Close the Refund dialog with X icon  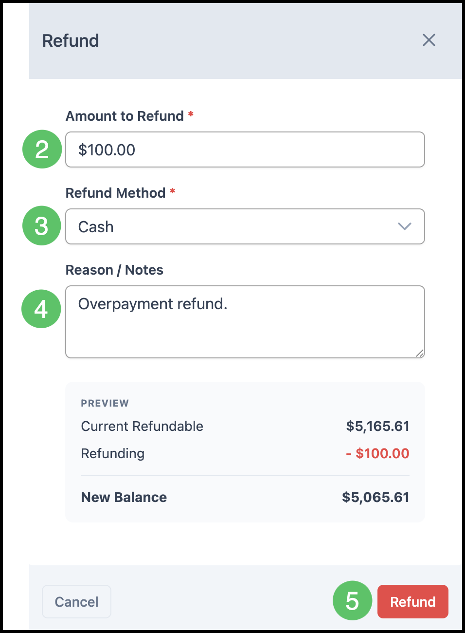click(x=429, y=40)
